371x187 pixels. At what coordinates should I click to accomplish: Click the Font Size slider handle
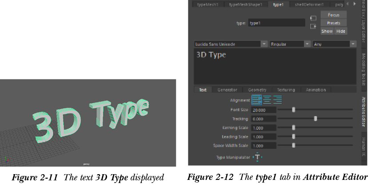coord(294,109)
